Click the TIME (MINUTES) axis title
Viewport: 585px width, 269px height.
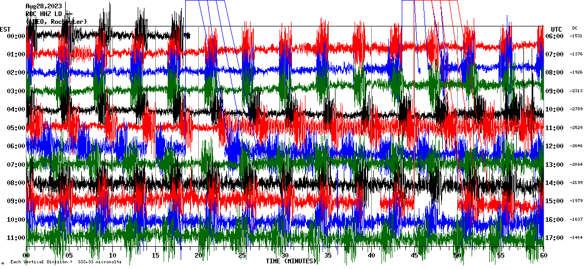pos(291,261)
